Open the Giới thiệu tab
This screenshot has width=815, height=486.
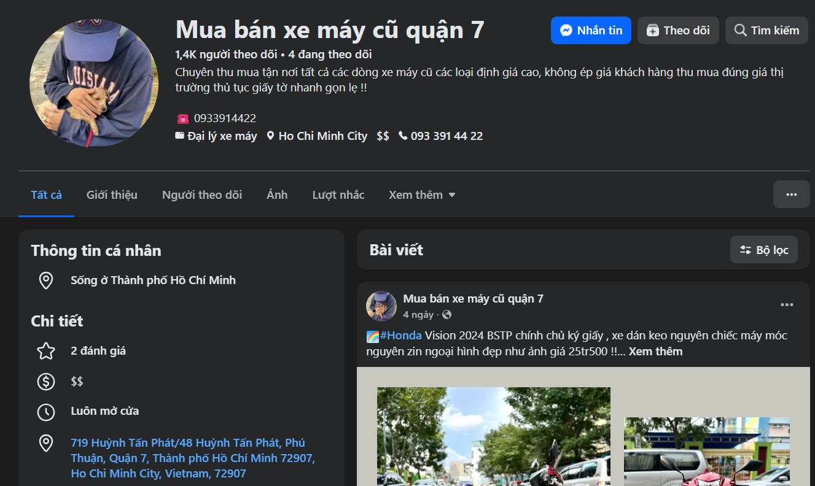point(112,195)
